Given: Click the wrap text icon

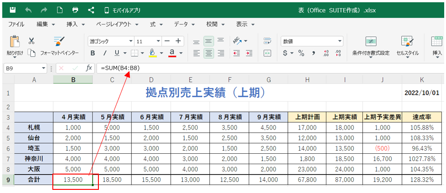Looking at the screenshot, I should [267, 41].
